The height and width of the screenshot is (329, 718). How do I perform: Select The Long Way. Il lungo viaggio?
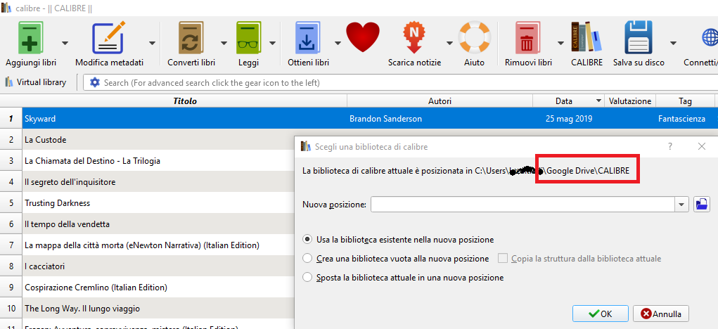coord(158,309)
